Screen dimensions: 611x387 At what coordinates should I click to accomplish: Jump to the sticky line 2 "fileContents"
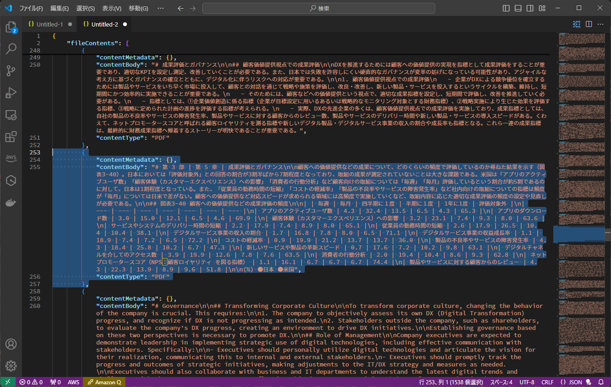pos(97,43)
